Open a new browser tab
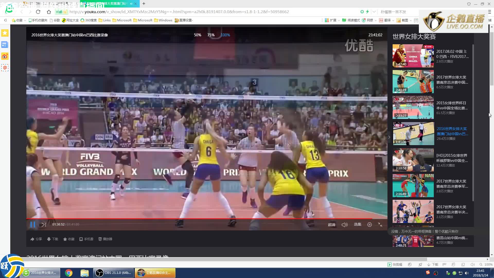Screen dimensions: 494x278 144,4
